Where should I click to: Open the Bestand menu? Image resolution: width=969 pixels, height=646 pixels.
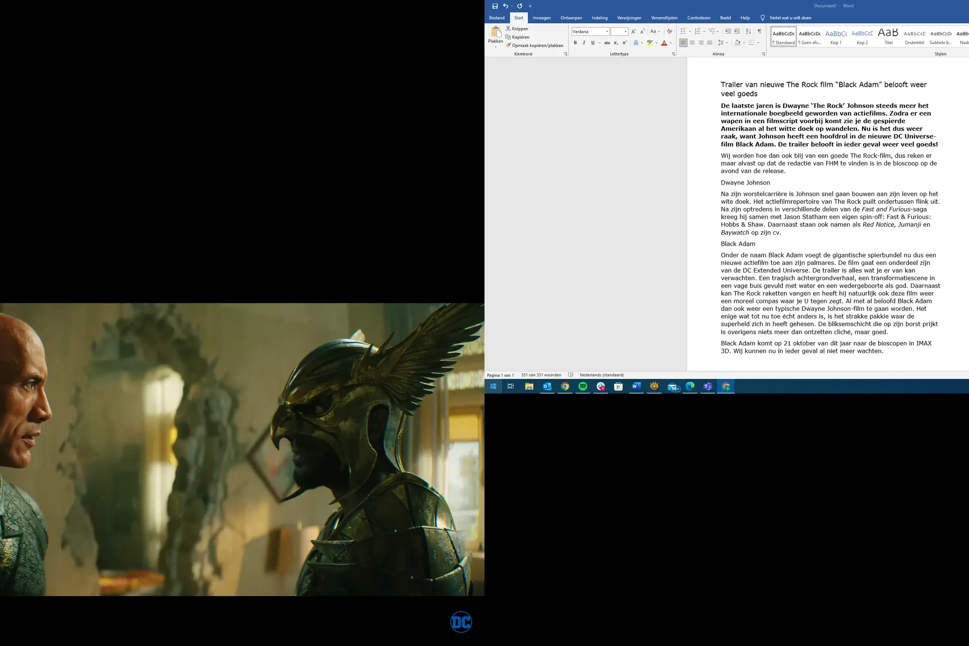[497, 18]
